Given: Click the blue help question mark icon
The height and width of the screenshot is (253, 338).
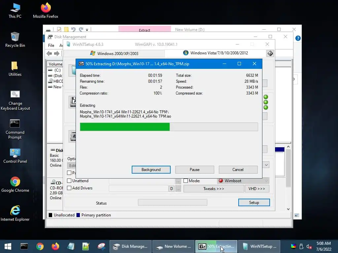Looking at the screenshot, I should [298, 38].
